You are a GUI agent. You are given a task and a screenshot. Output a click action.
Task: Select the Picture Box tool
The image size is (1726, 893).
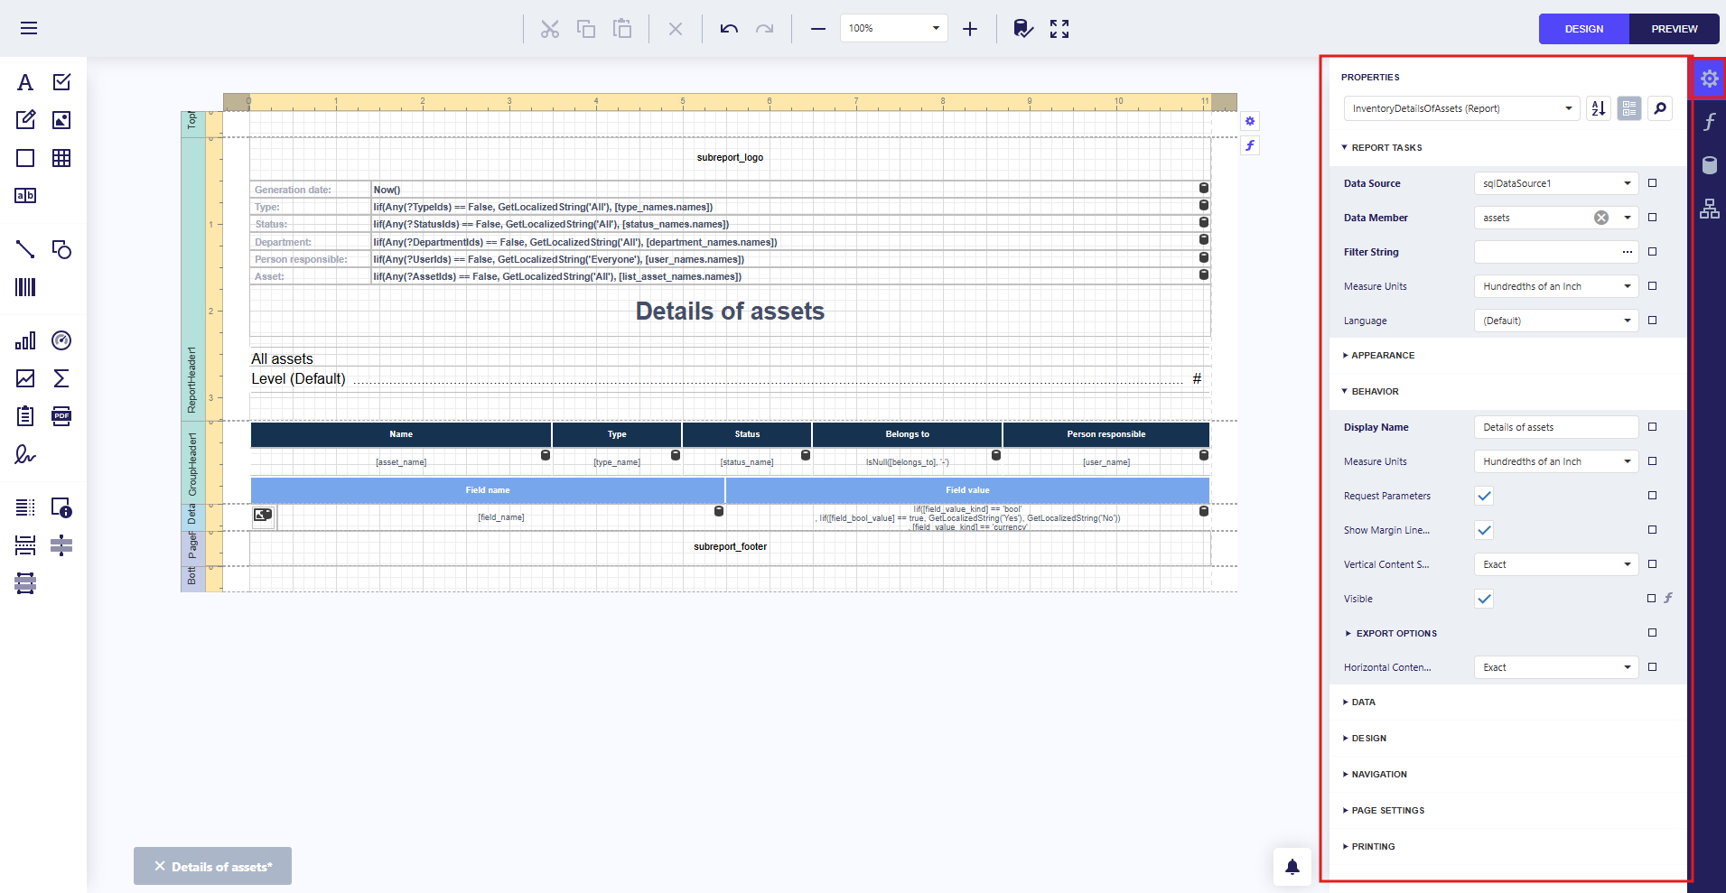[x=61, y=120]
